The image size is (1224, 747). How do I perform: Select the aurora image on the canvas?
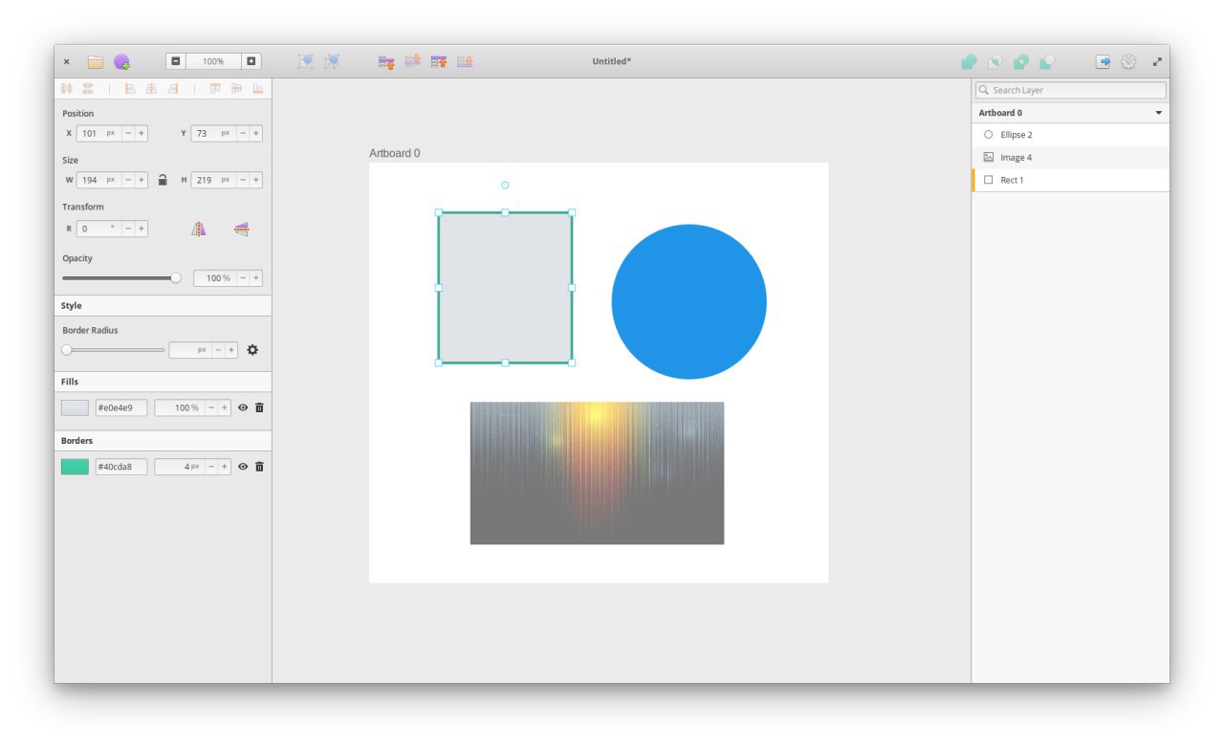[x=597, y=473]
